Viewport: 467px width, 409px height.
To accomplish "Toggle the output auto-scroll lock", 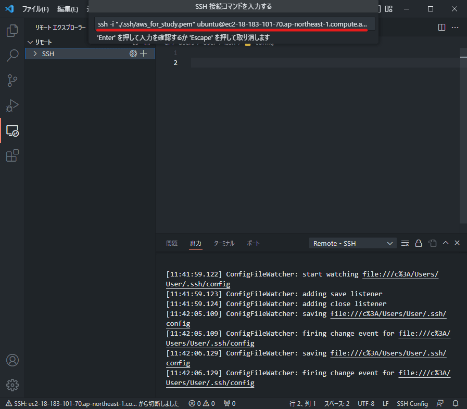I will coord(418,243).
